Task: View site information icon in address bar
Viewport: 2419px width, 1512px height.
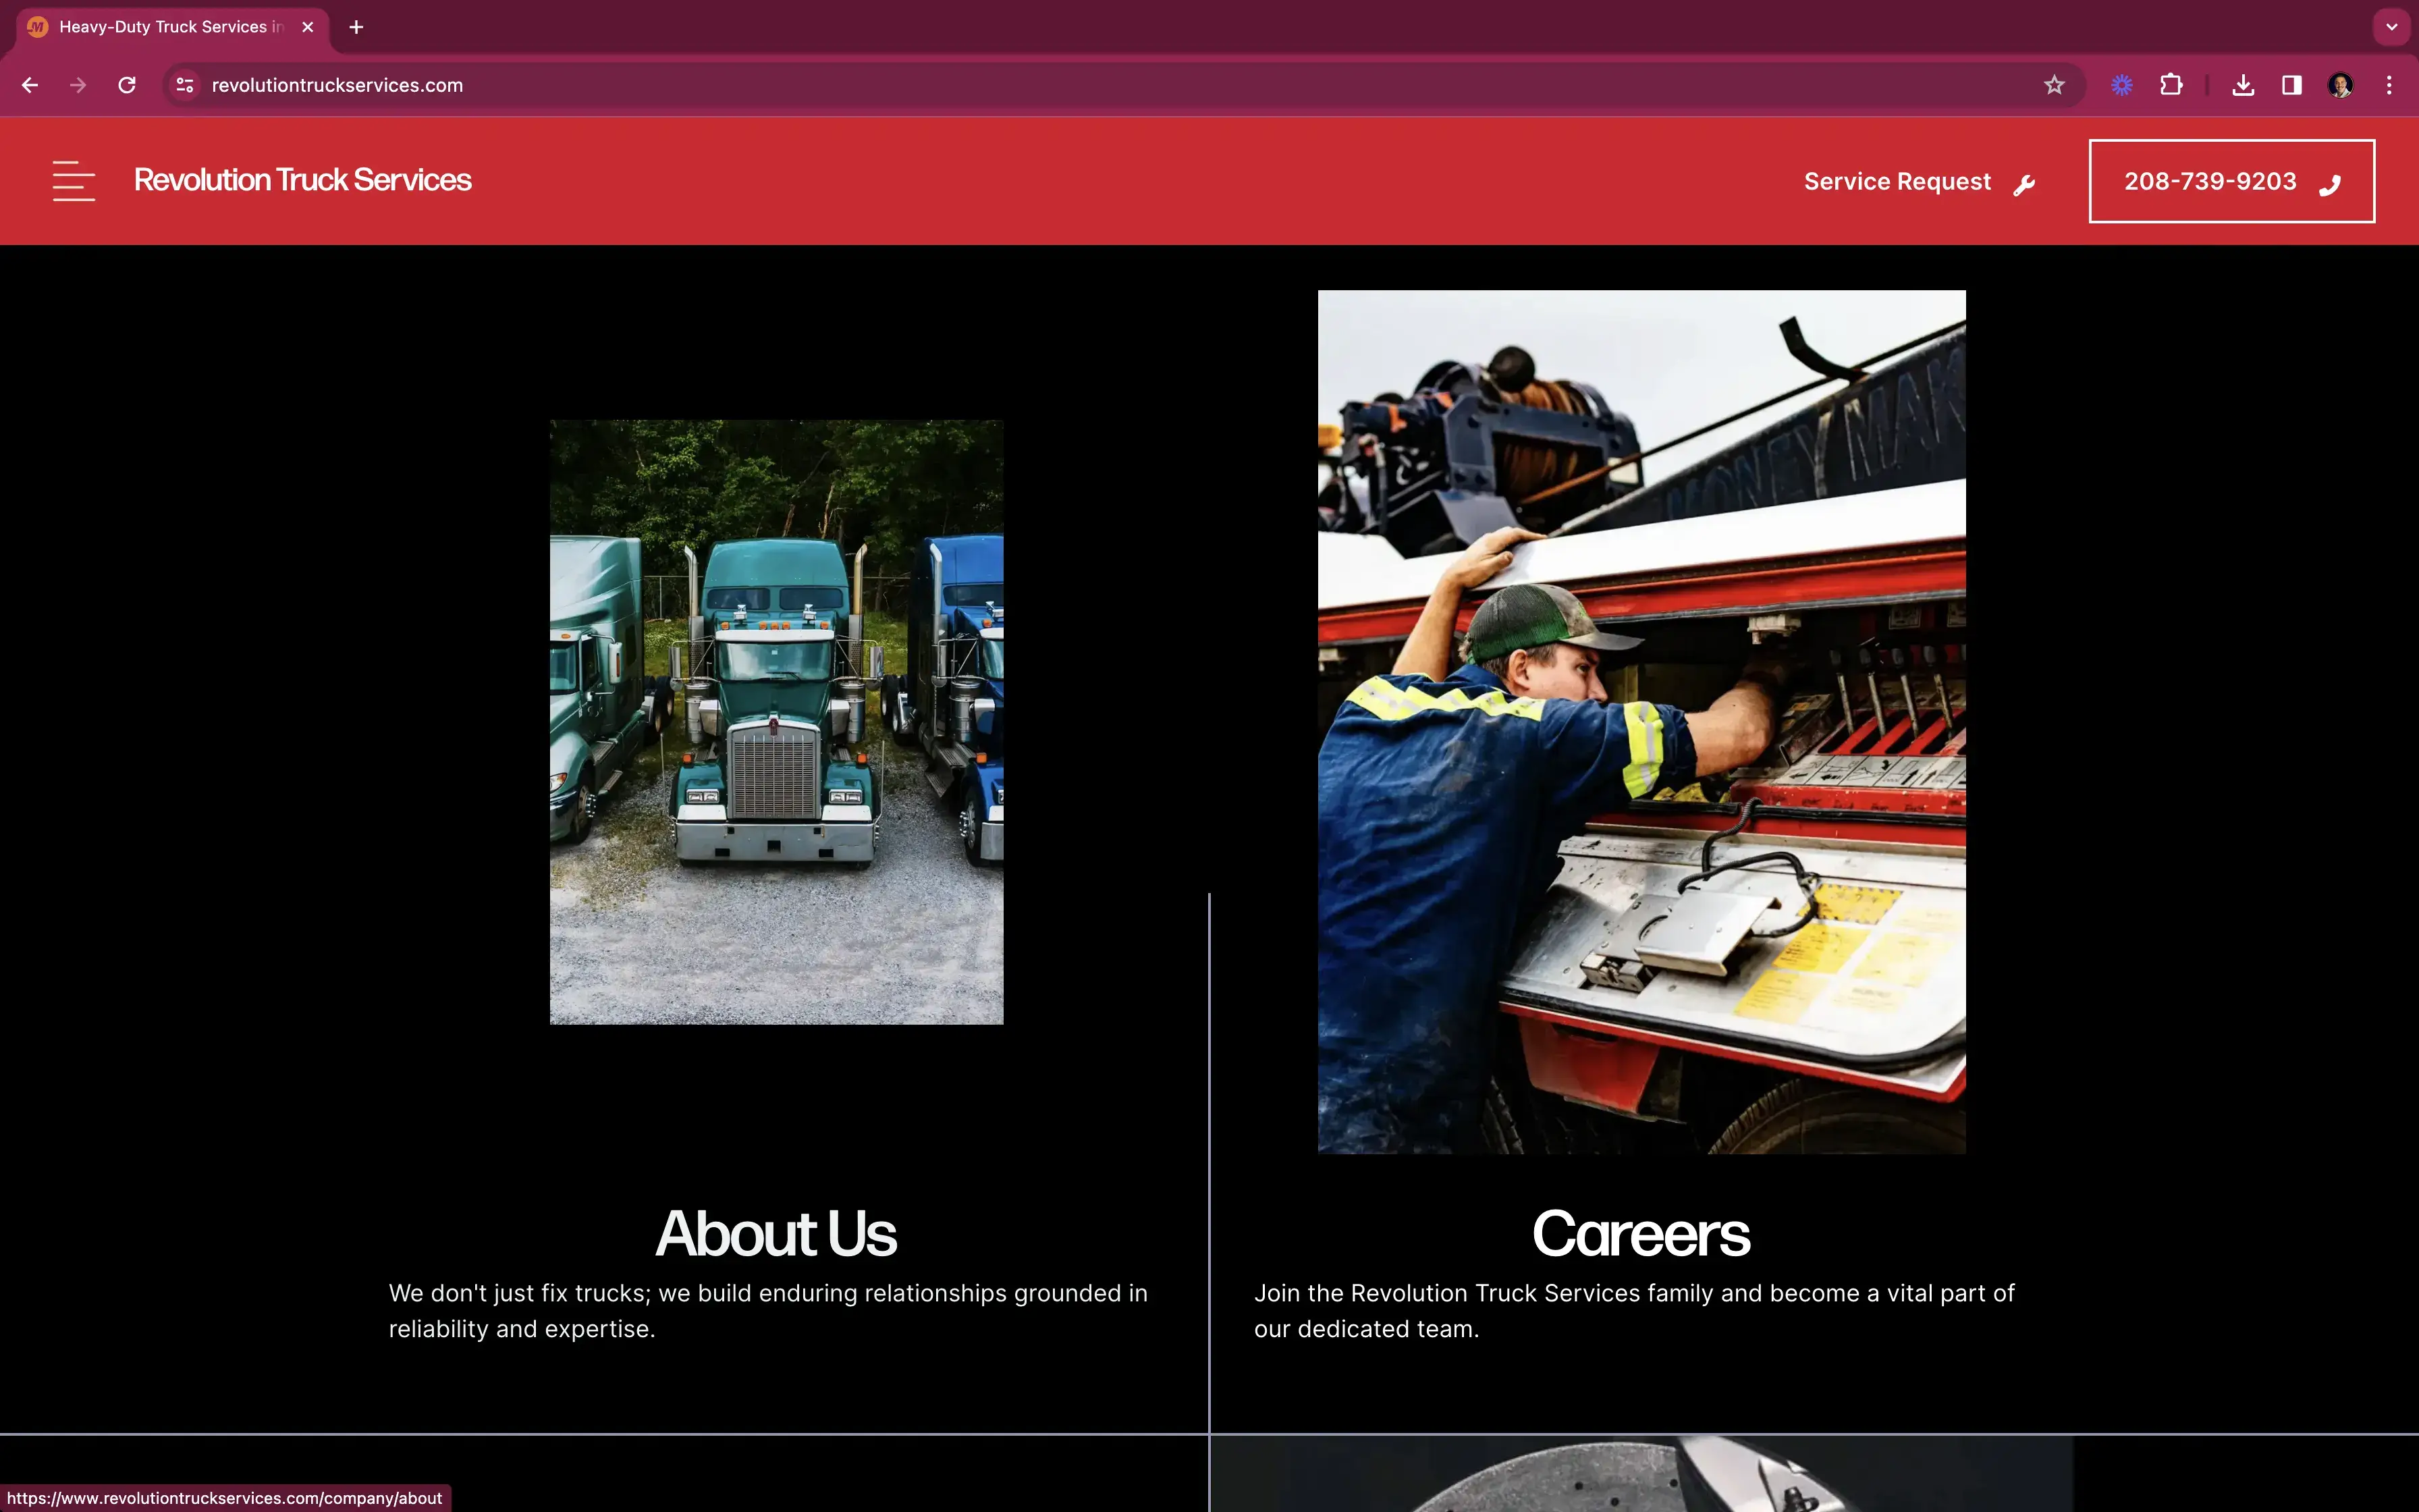Action: click(x=185, y=85)
